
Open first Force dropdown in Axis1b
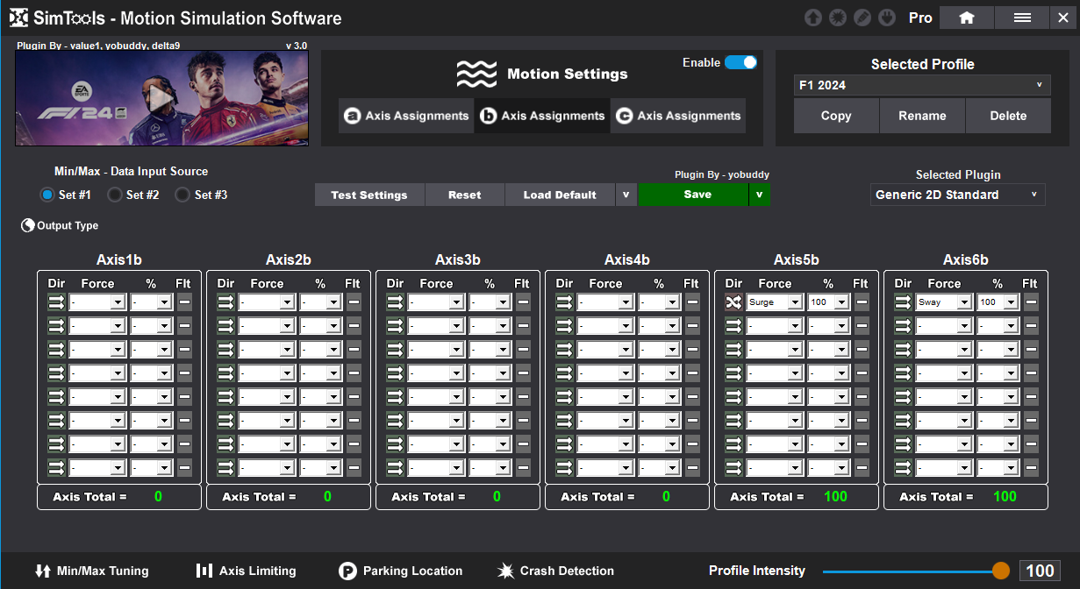[x=97, y=302]
